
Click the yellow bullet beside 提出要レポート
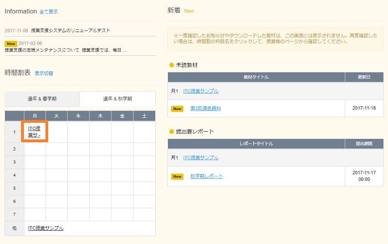[x=171, y=132]
